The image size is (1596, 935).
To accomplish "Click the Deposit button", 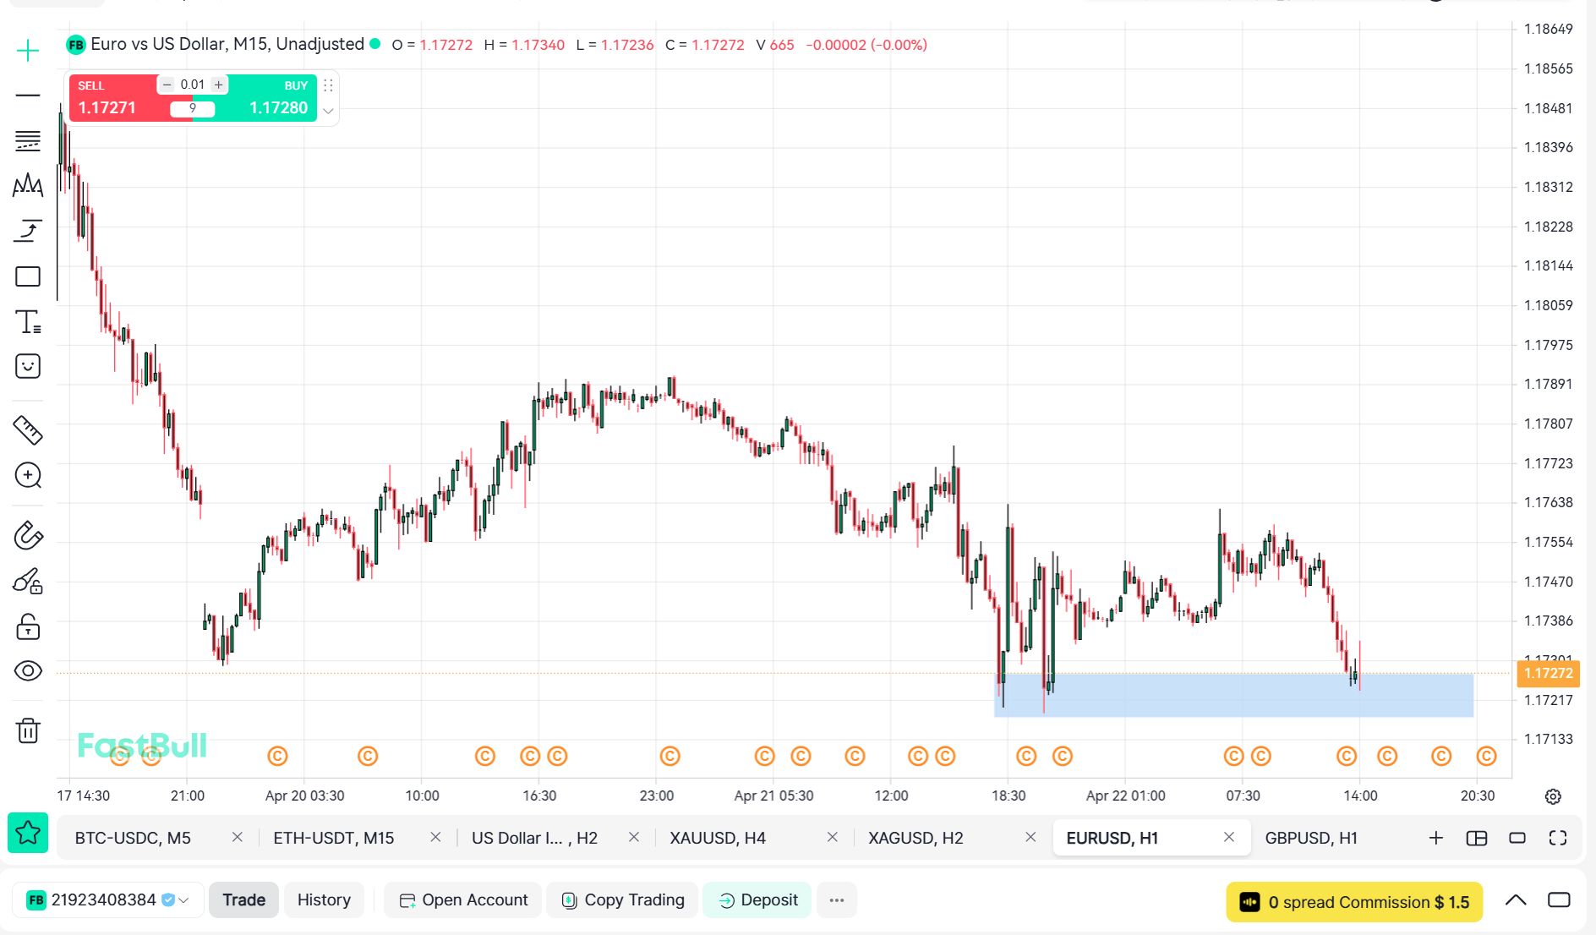I will pyautogui.click(x=757, y=900).
